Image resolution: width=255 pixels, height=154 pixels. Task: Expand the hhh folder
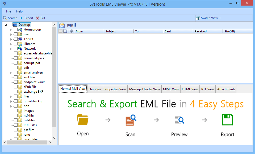11,106
